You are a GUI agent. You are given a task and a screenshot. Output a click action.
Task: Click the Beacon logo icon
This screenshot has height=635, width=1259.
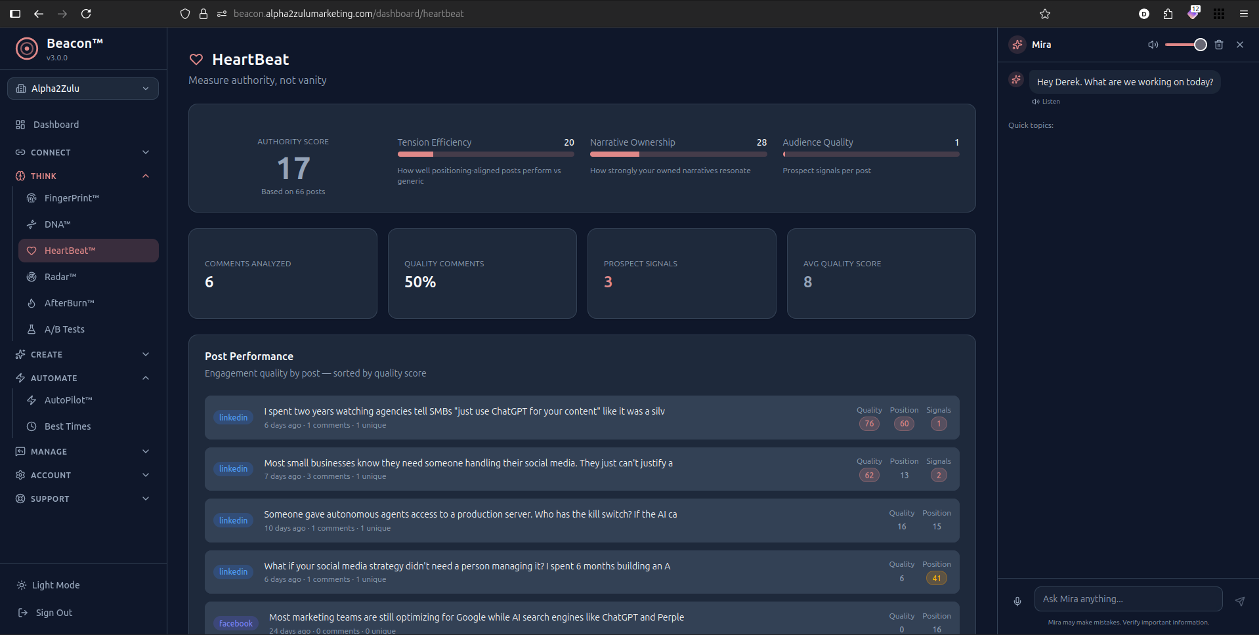pyautogui.click(x=27, y=49)
